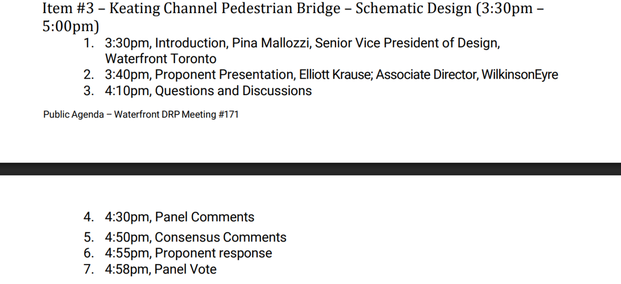The image size is (621, 284).
Task: Click the "Panel Vote" agenda entry
Action: 186,269
